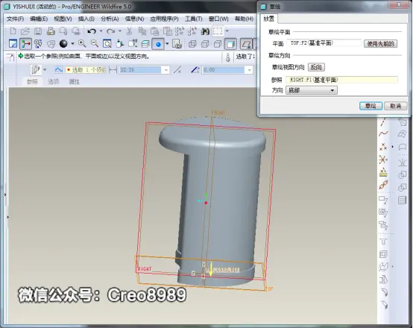
Task: Click the 草绘 confirm button
Action: [x=371, y=106]
